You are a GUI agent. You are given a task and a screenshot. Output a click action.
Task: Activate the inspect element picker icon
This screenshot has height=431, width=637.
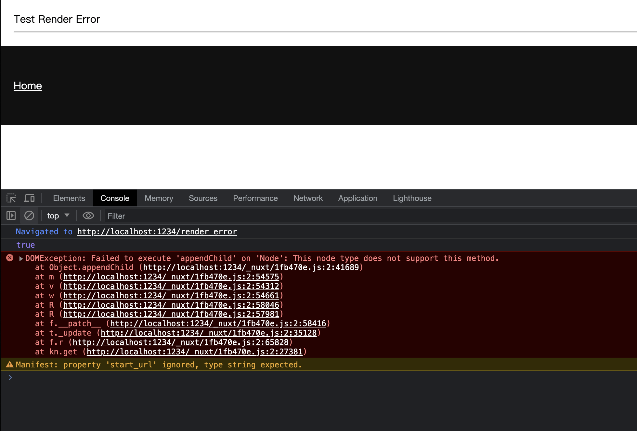pos(11,198)
